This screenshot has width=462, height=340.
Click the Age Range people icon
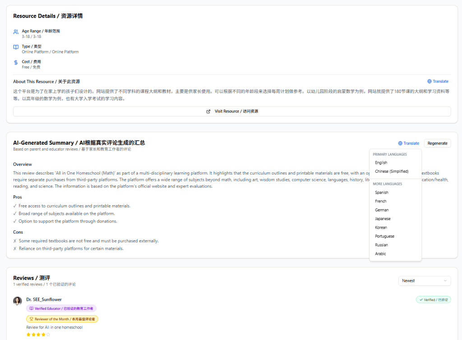(x=16, y=32)
